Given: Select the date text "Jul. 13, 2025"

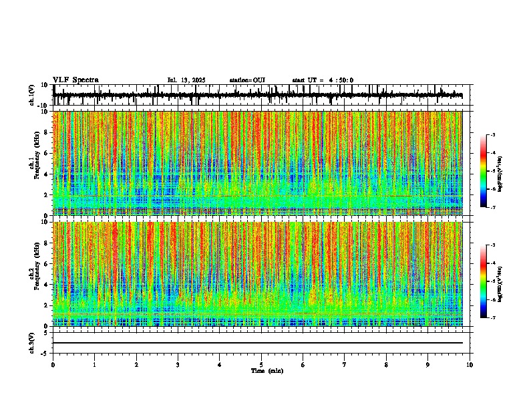Looking at the screenshot, I should click(186, 80).
